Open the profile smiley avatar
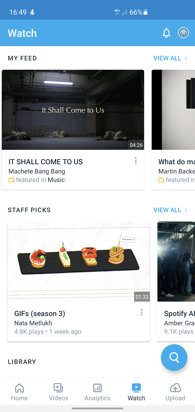This screenshot has width=195, height=412. (x=183, y=33)
